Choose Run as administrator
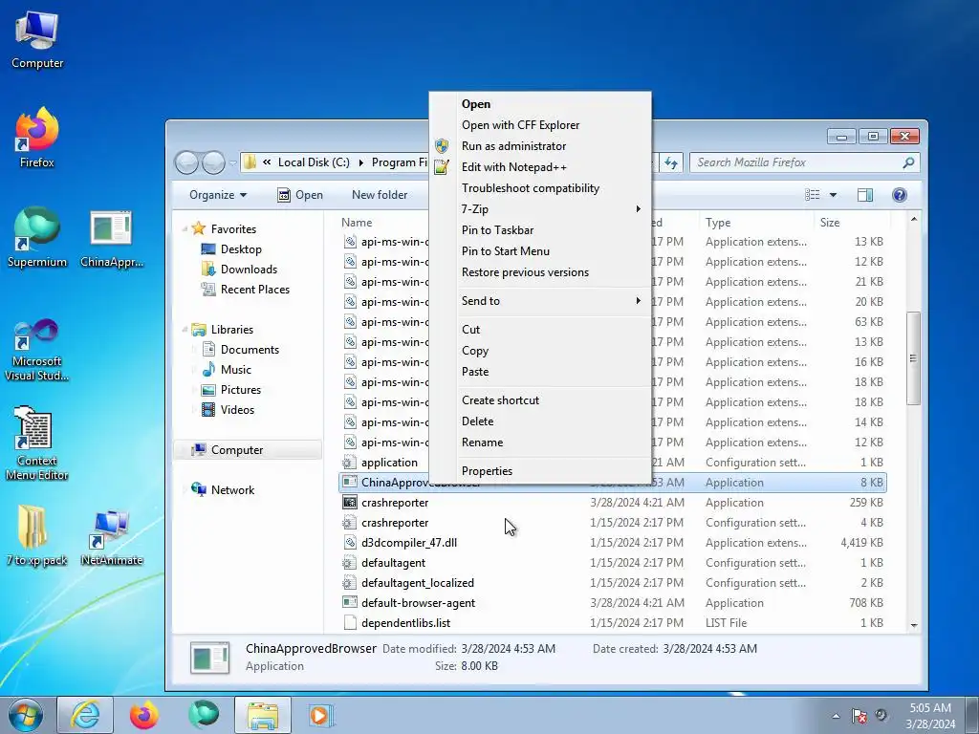Screen dimensions: 979x734 click(540, 146)
